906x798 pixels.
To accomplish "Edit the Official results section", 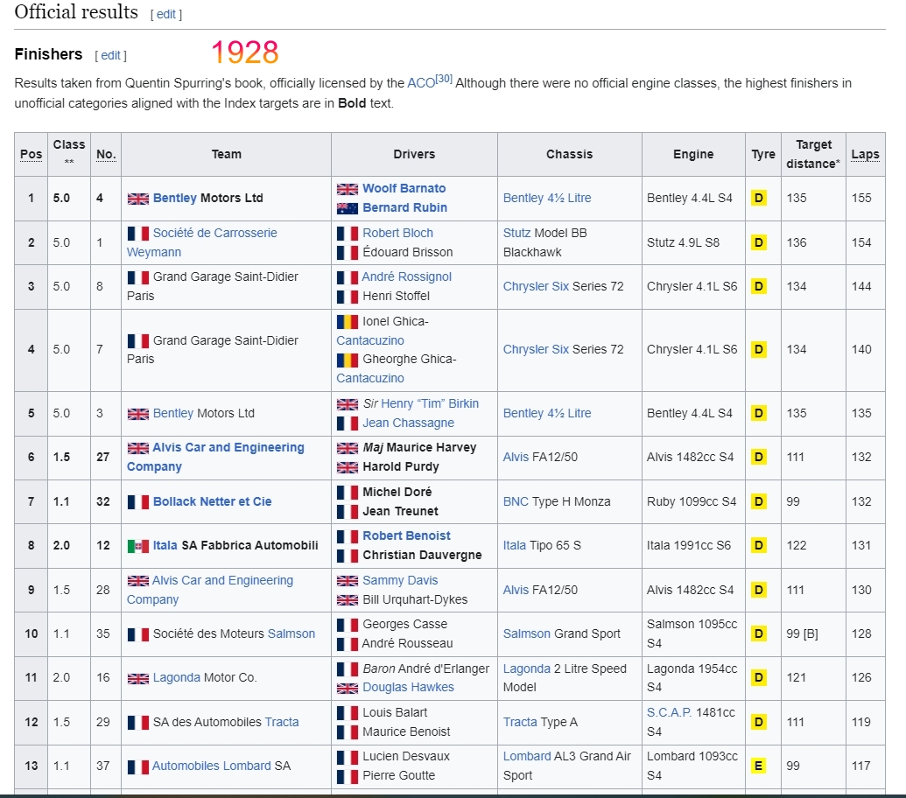I will pyautogui.click(x=165, y=14).
